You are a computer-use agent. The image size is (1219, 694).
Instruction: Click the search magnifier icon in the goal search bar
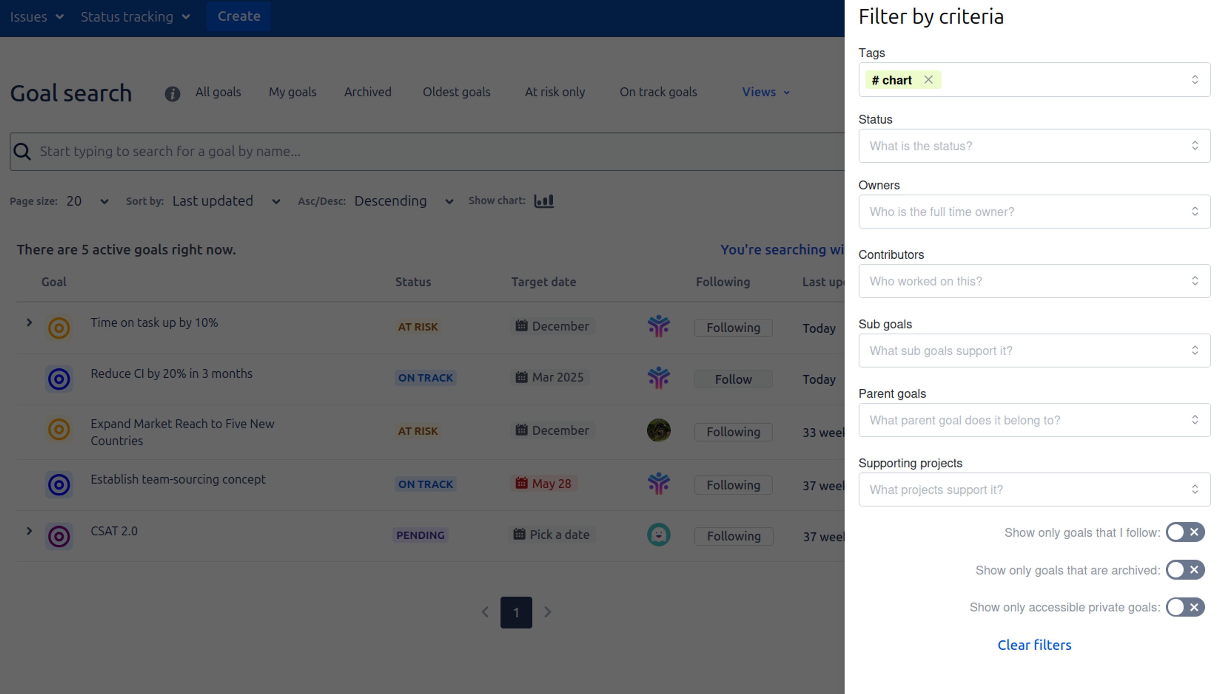[22, 152]
